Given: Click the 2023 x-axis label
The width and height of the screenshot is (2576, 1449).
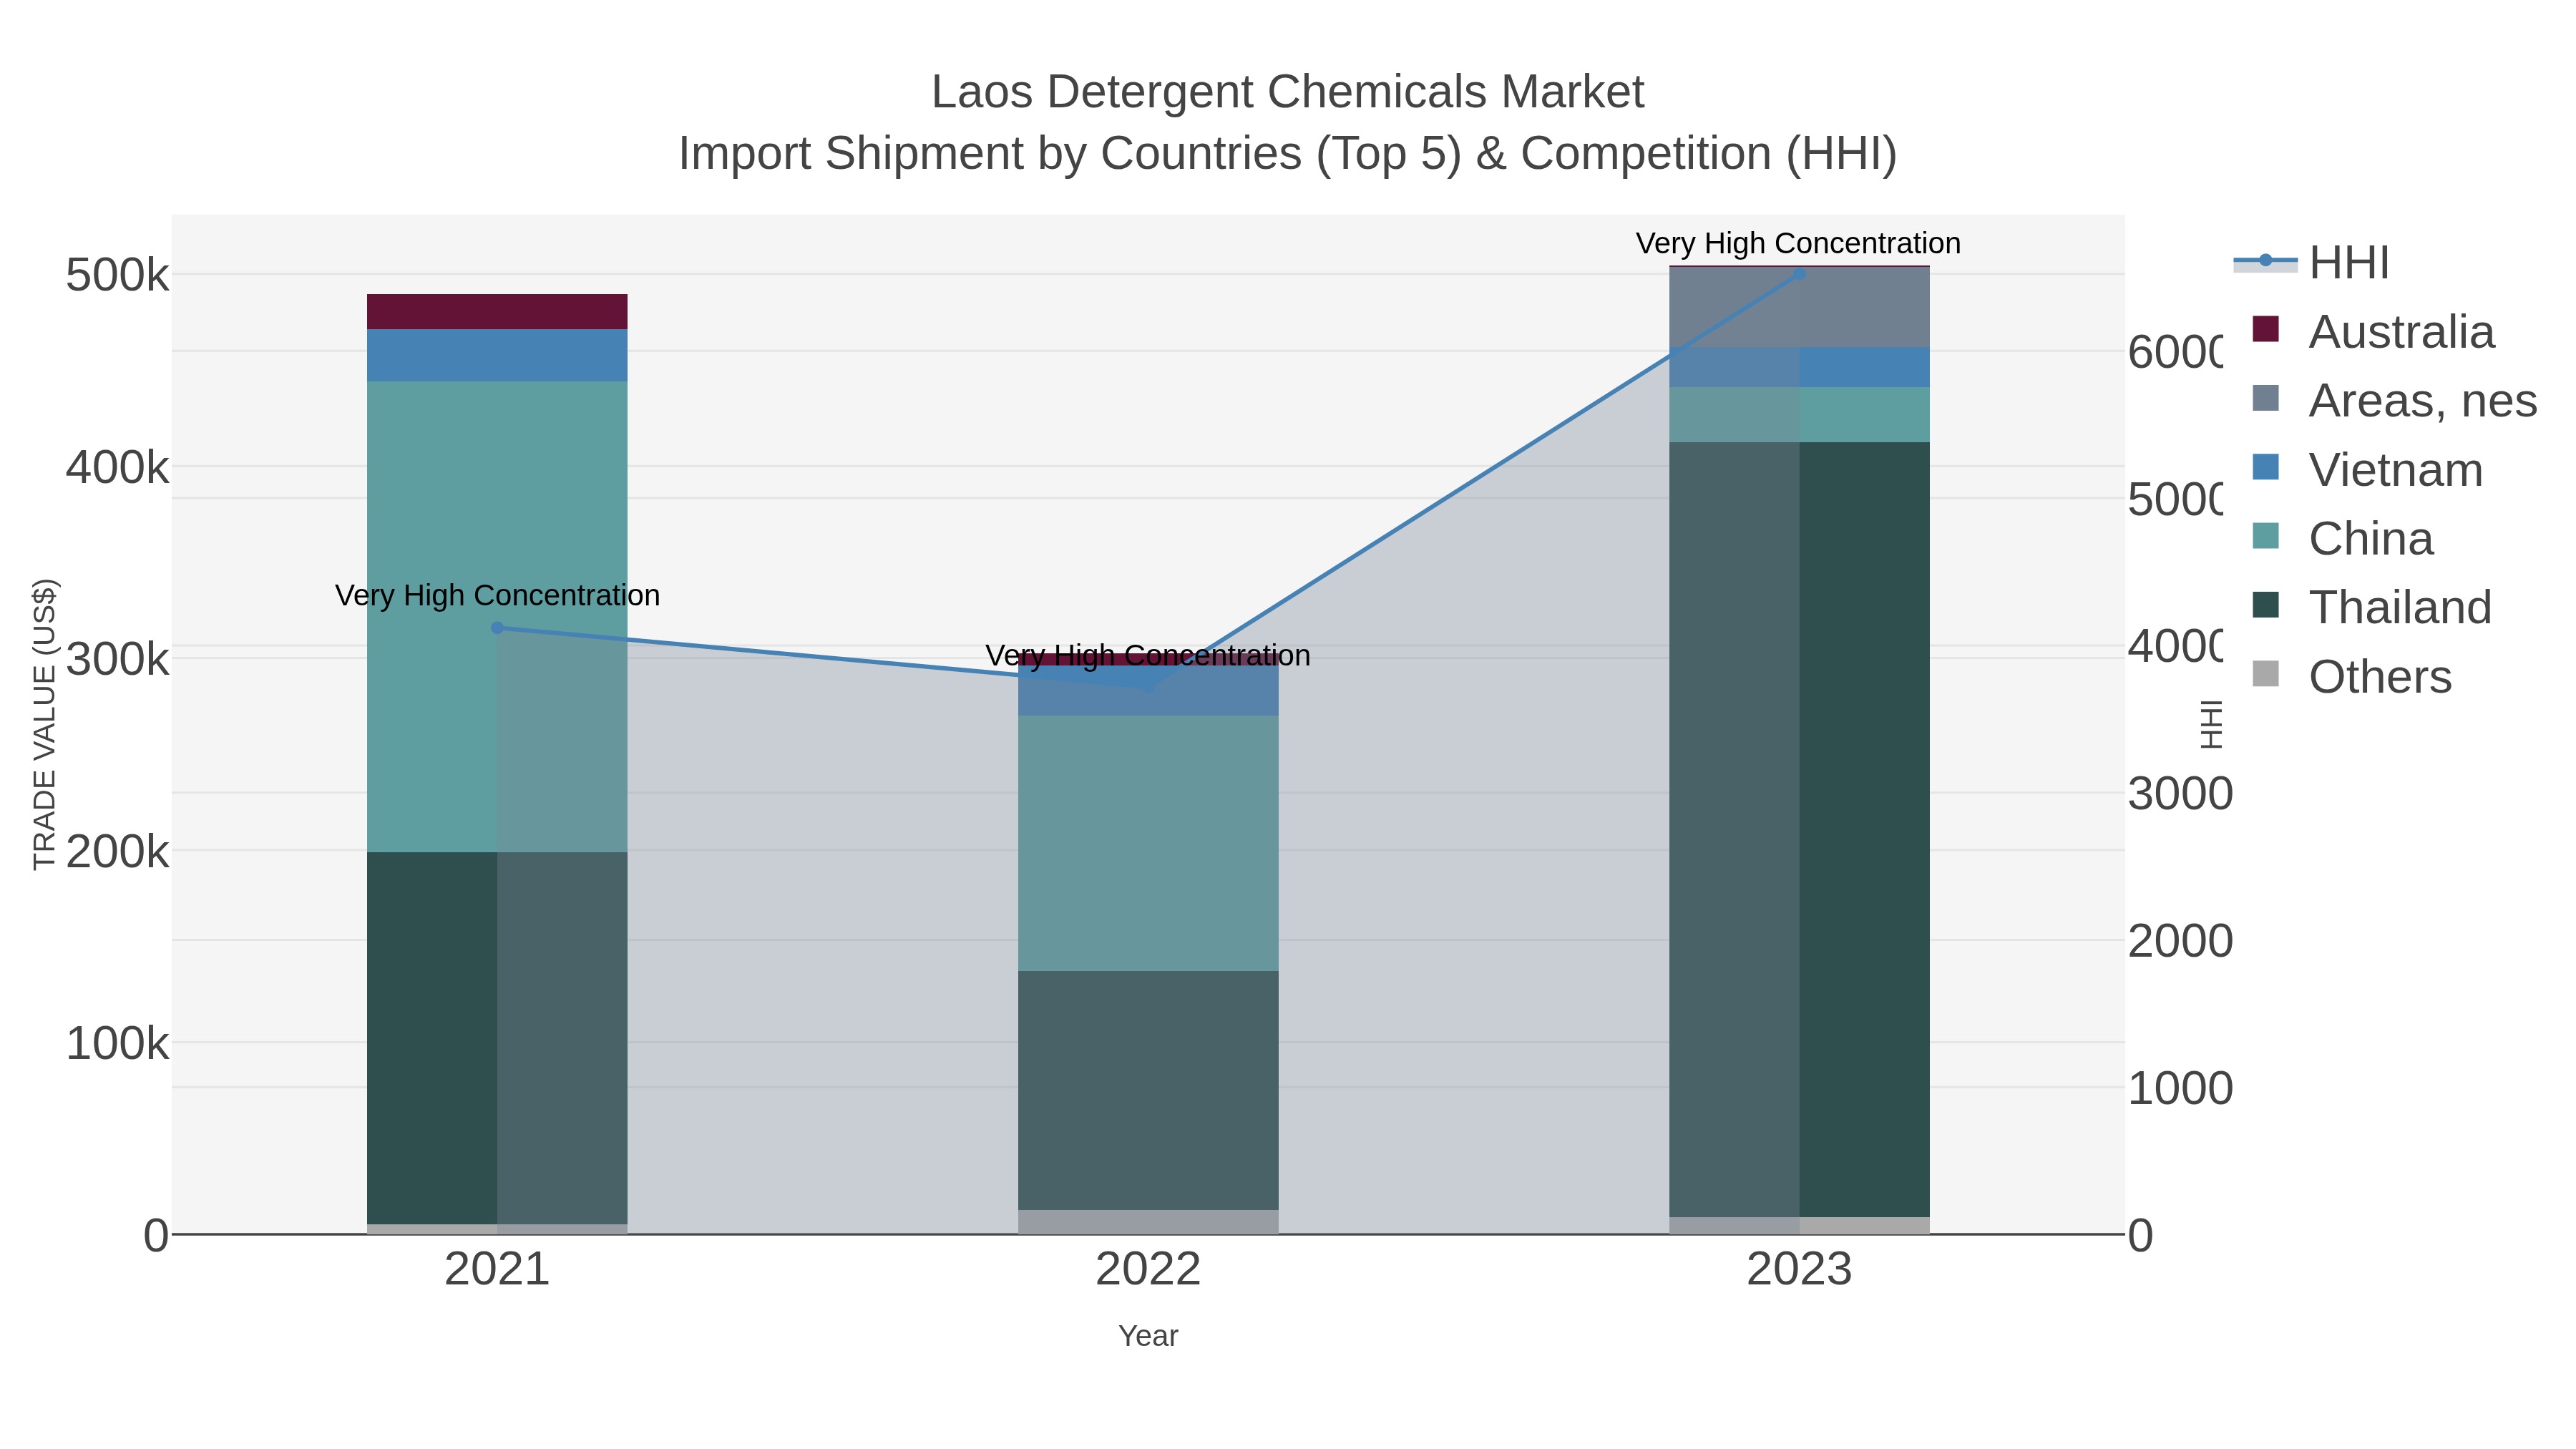Looking at the screenshot, I should coord(1799,1270).
